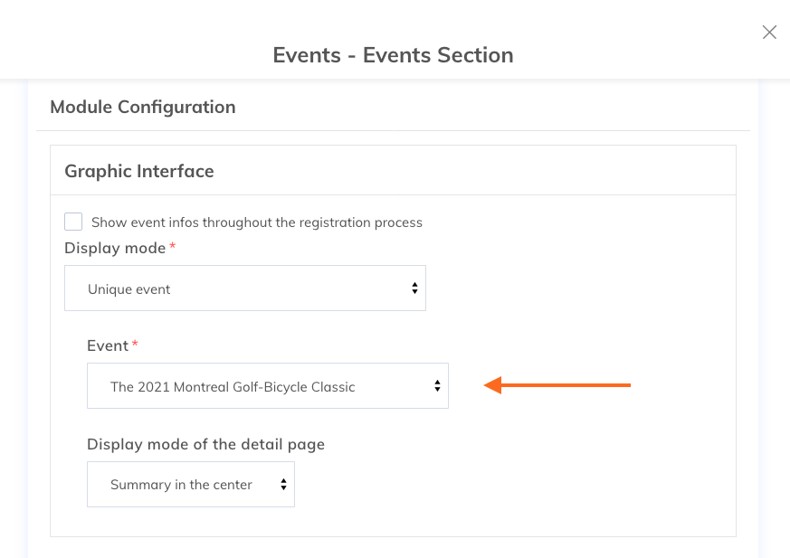
Task: Click 'The 2021 Montreal Golf-Bicycle Classic' text
Action: pyautogui.click(x=233, y=387)
